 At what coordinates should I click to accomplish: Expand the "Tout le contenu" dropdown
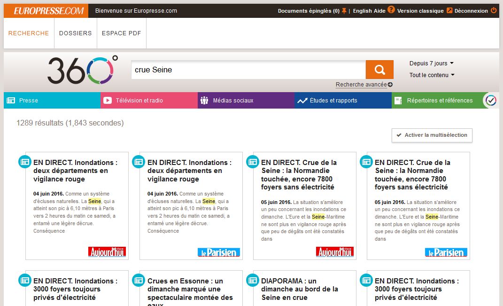coord(432,75)
